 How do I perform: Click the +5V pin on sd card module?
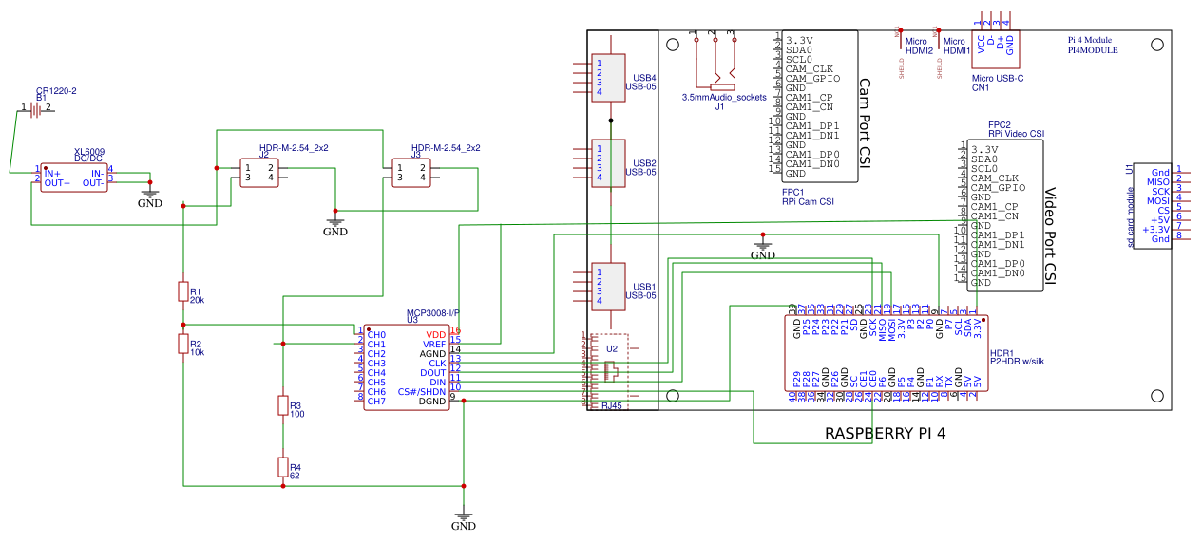tap(1160, 219)
